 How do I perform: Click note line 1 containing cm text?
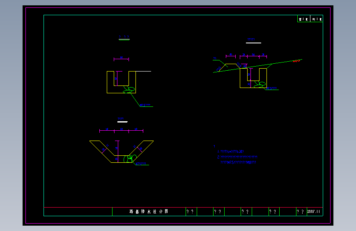point(230,151)
